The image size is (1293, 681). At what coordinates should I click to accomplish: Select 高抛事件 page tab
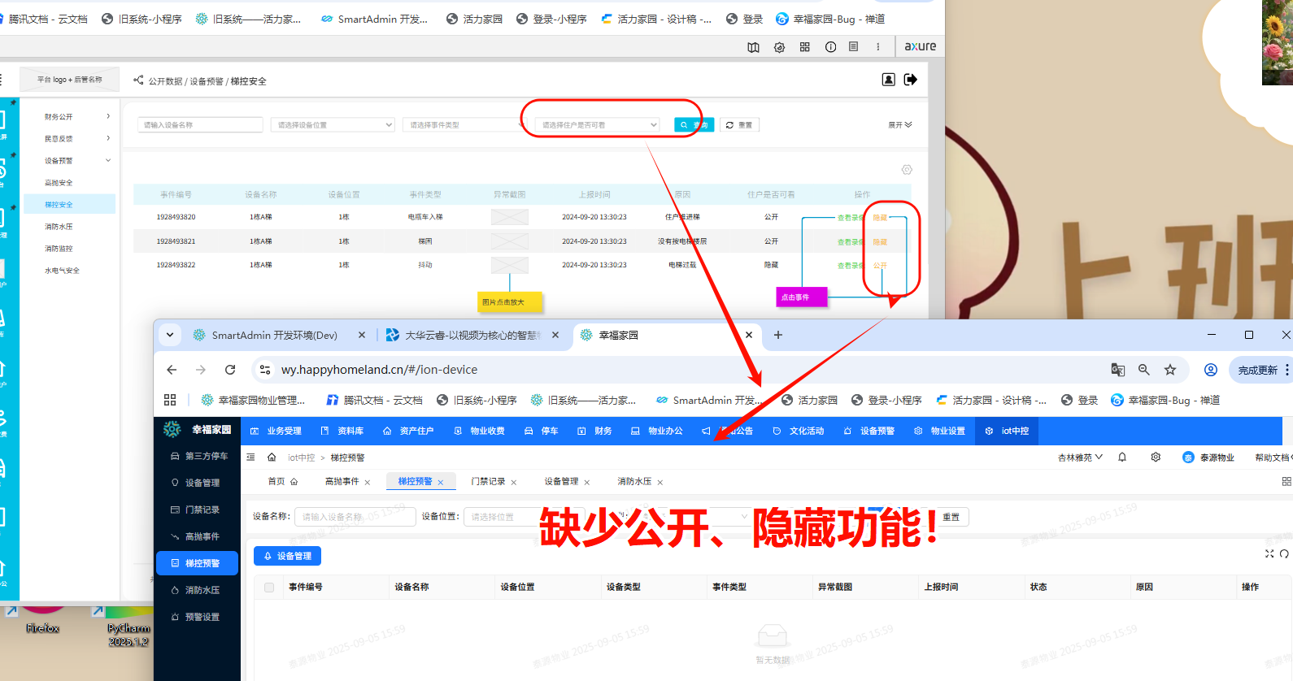pyautogui.click(x=342, y=482)
